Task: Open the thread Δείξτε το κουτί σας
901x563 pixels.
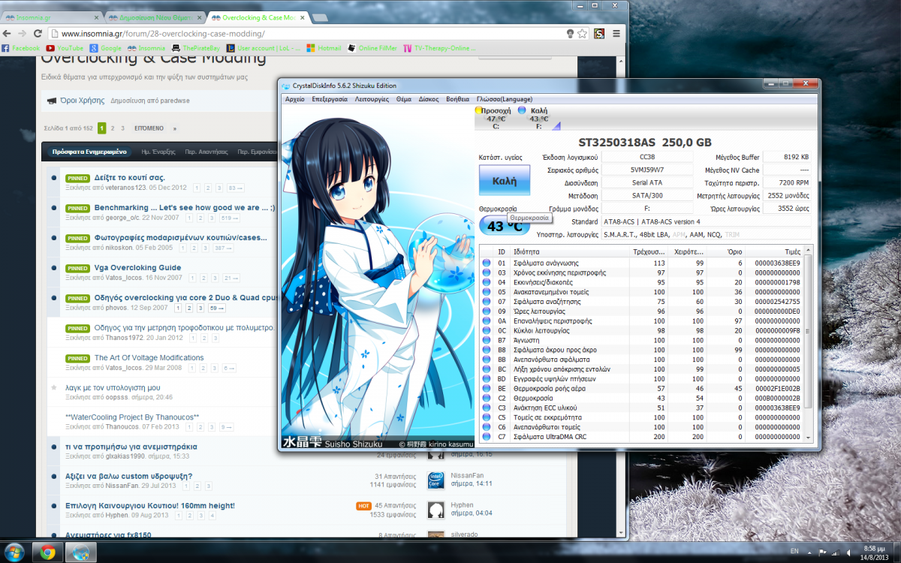Action: (x=130, y=178)
